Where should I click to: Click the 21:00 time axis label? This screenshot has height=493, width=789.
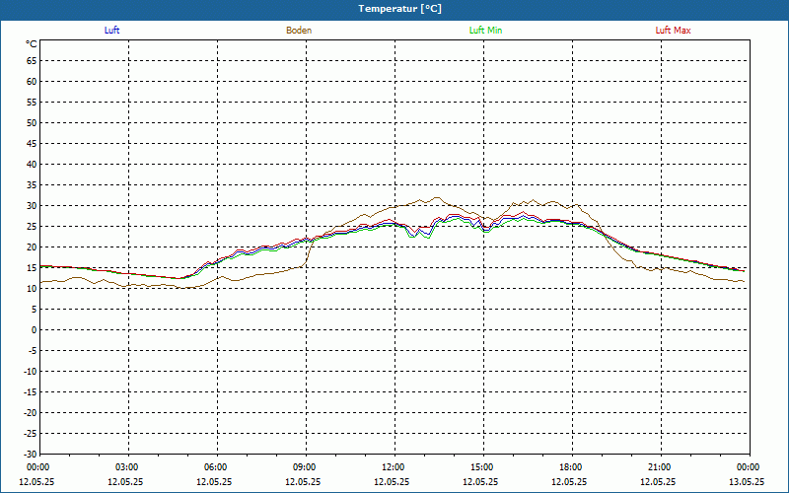pos(660,467)
